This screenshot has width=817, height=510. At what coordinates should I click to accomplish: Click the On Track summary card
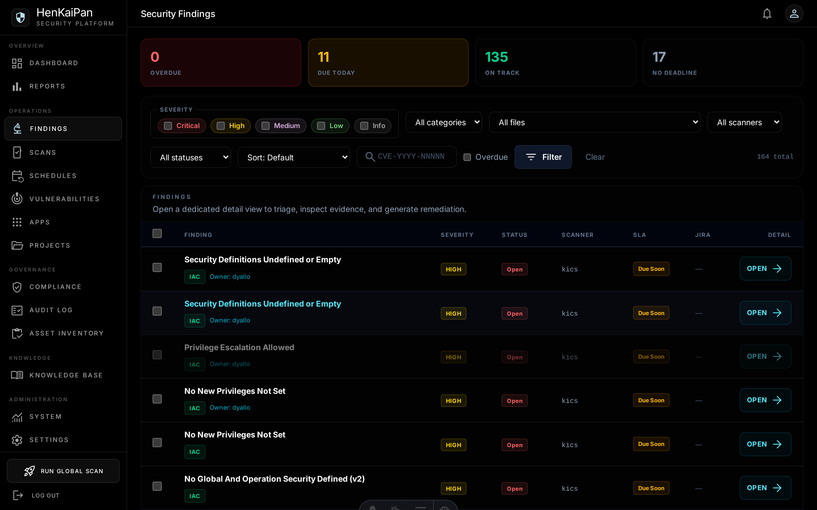click(x=555, y=63)
